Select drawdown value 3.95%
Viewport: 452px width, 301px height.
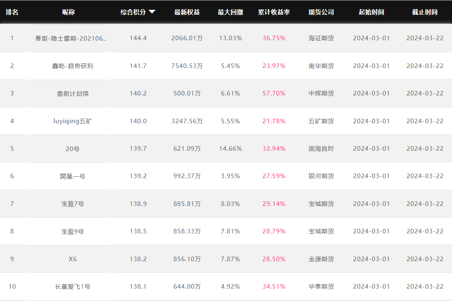click(231, 176)
